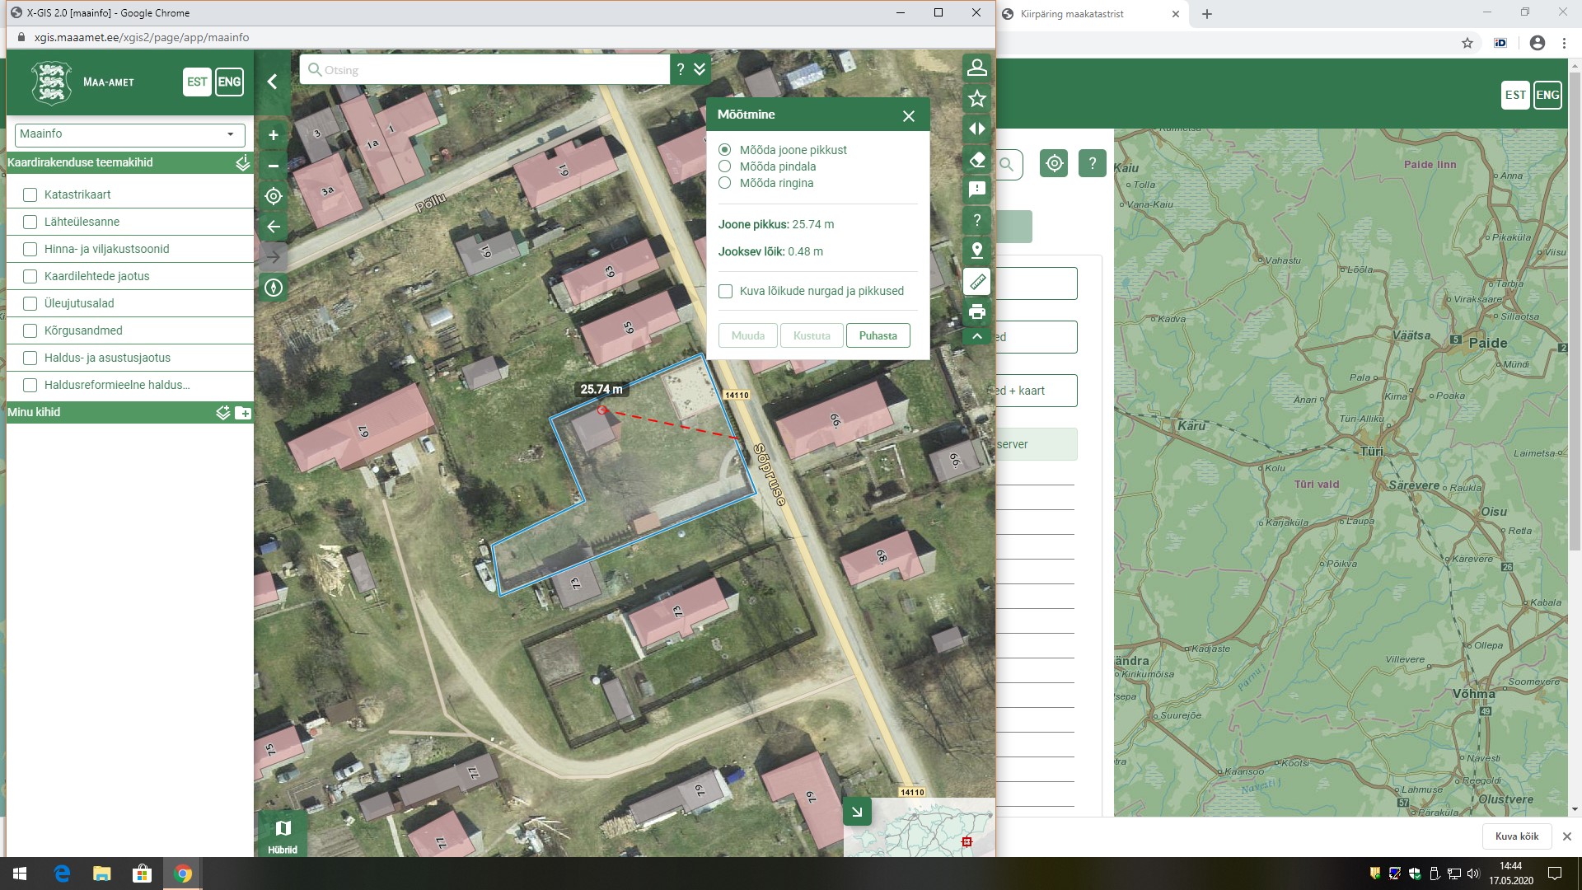Screen dimensions: 1582x890
Task: Select the Mõõda pindala radio option
Action: click(725, 166)
